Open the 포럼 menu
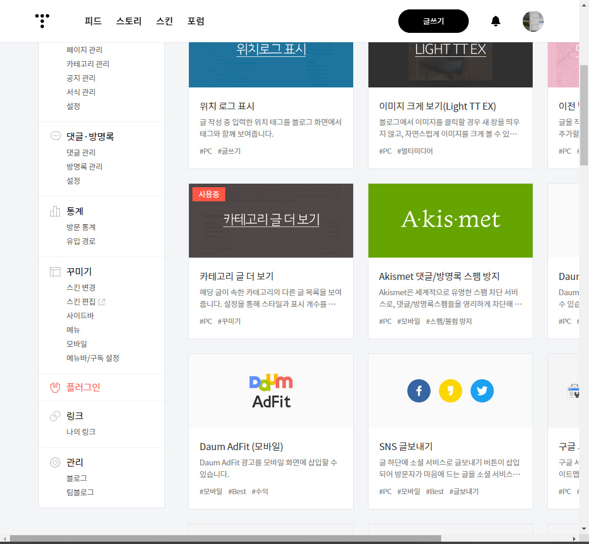589x544 pixels. point(196,21)
